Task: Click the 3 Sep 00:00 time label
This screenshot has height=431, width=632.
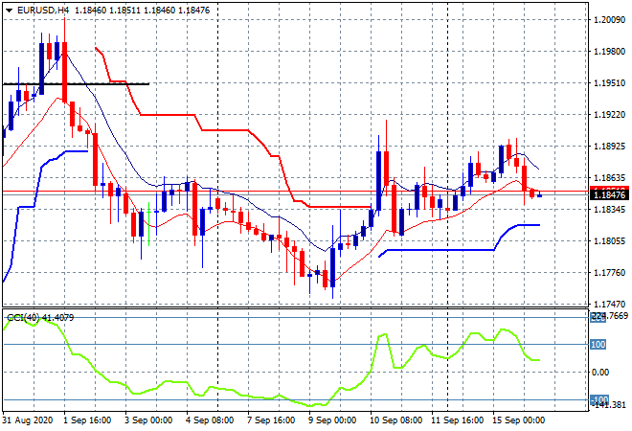Action: [148, 420]
